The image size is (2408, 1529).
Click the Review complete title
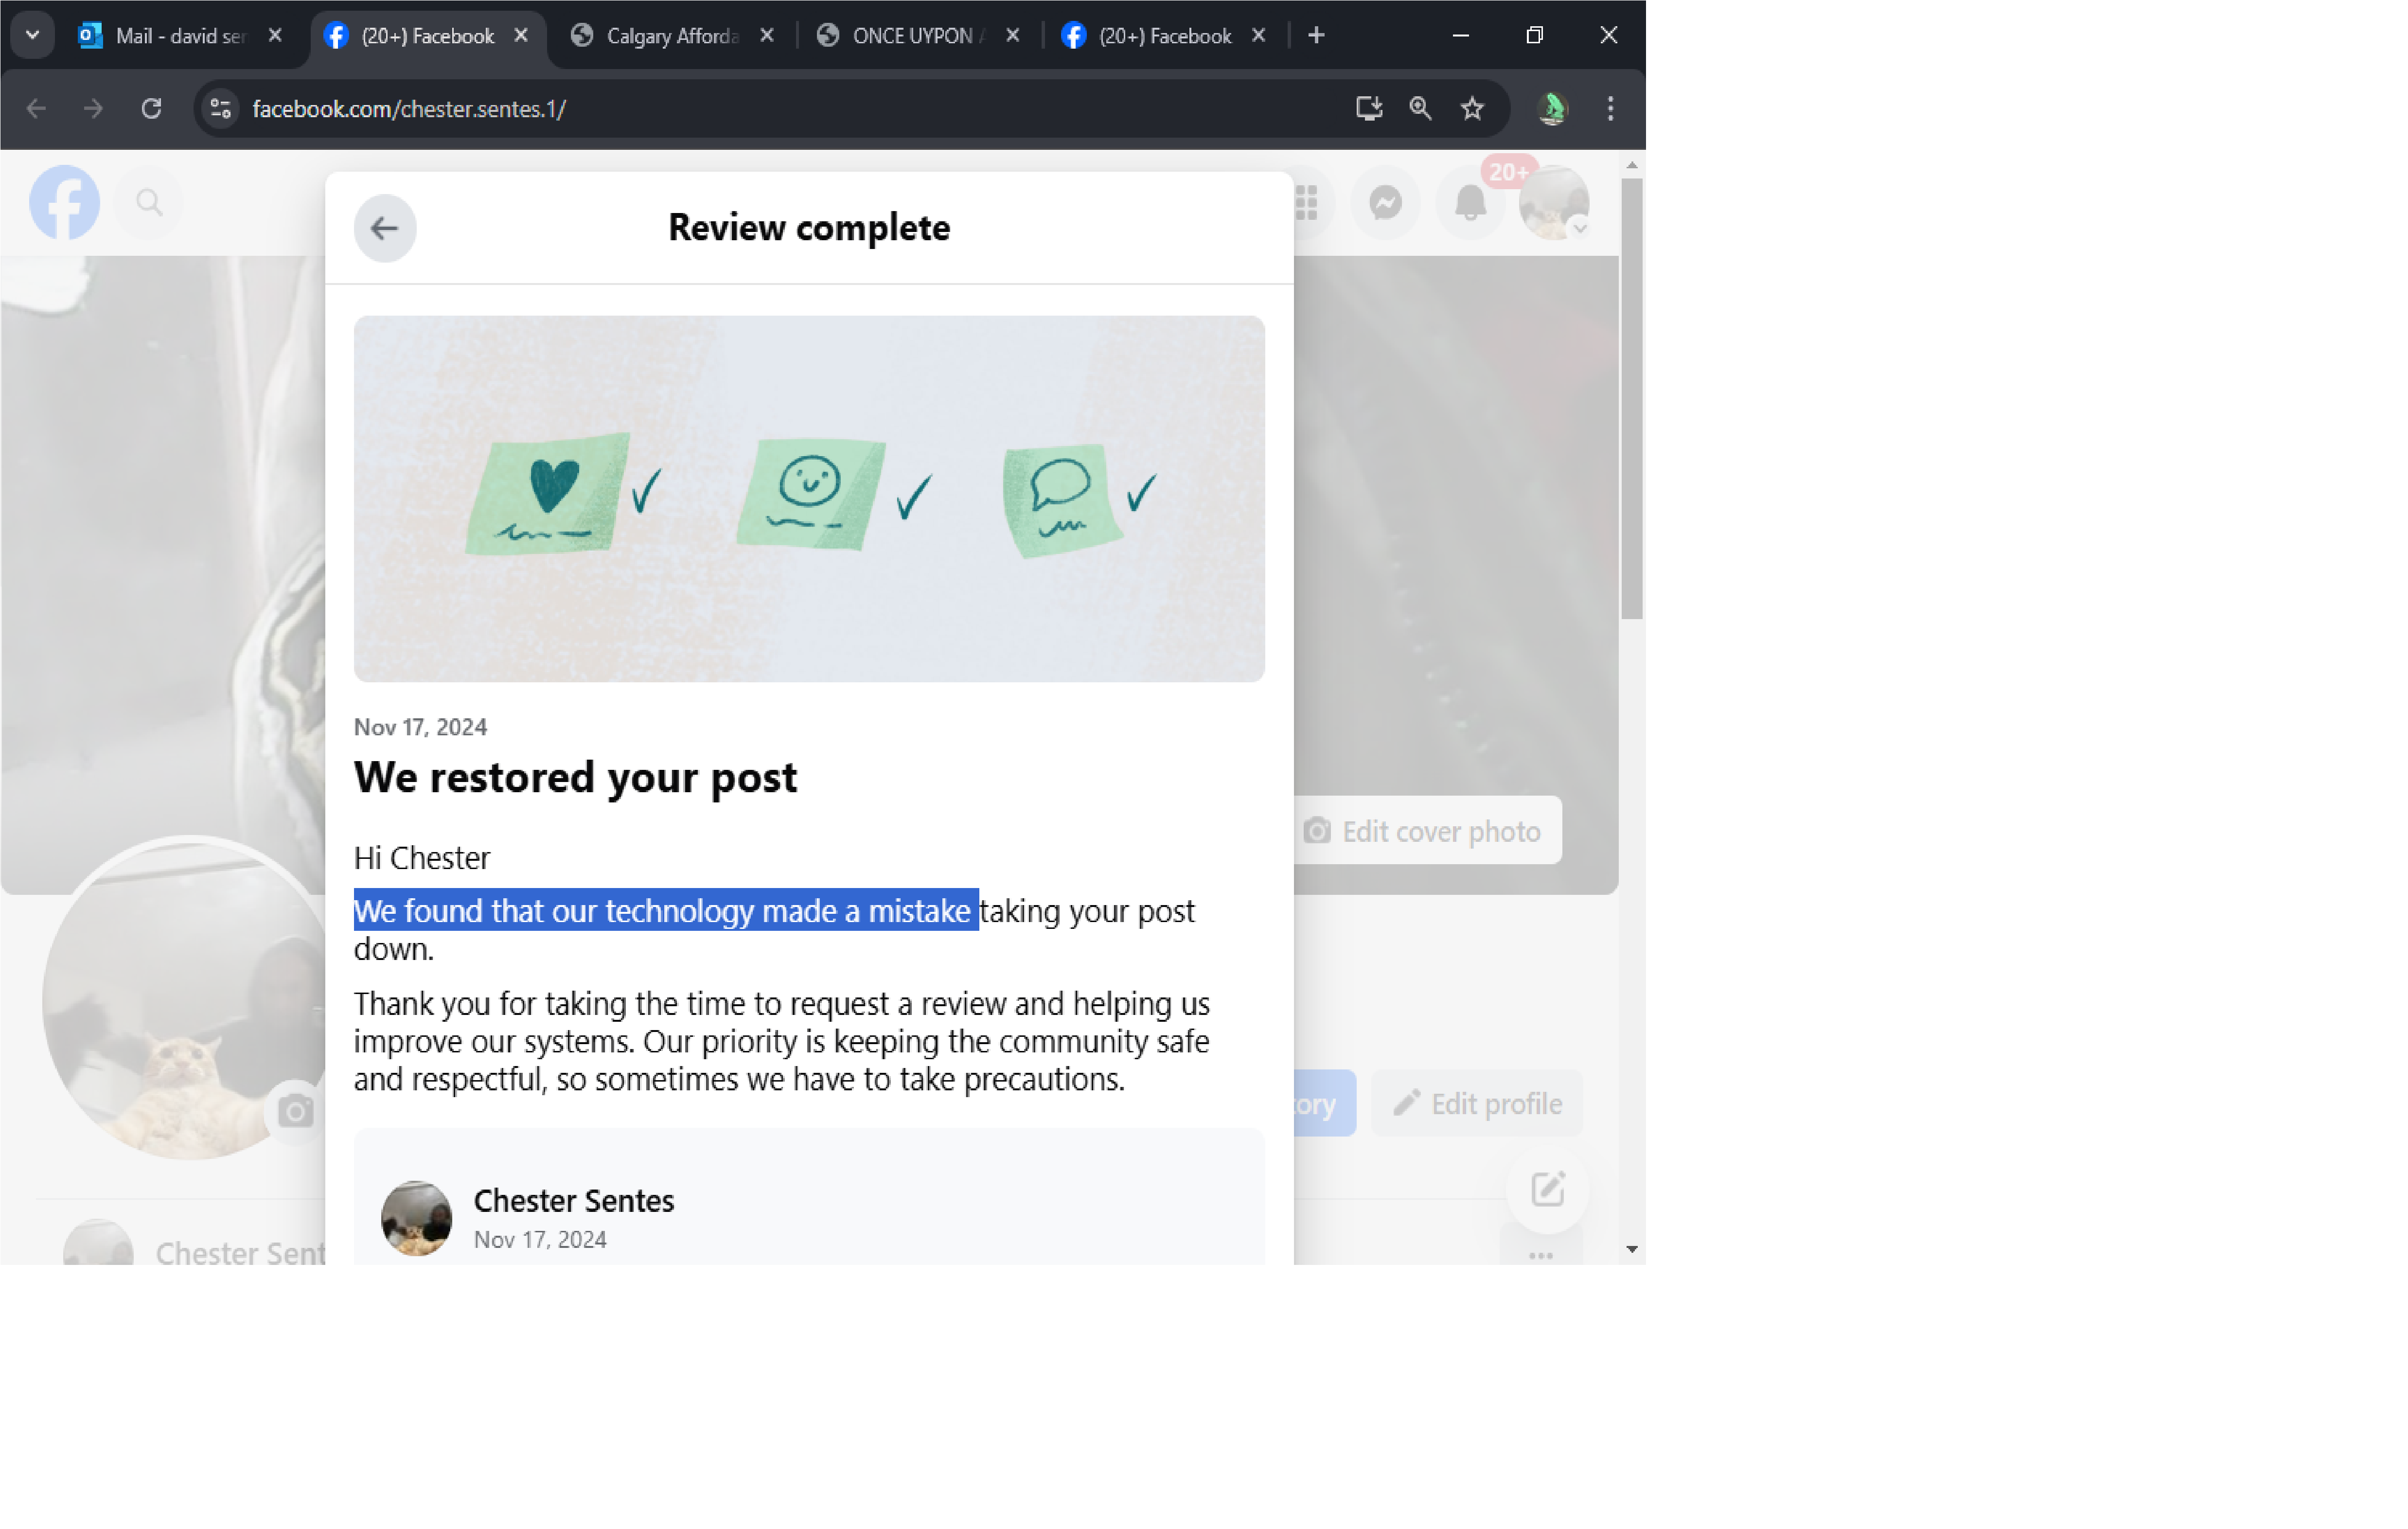(809, 228)
